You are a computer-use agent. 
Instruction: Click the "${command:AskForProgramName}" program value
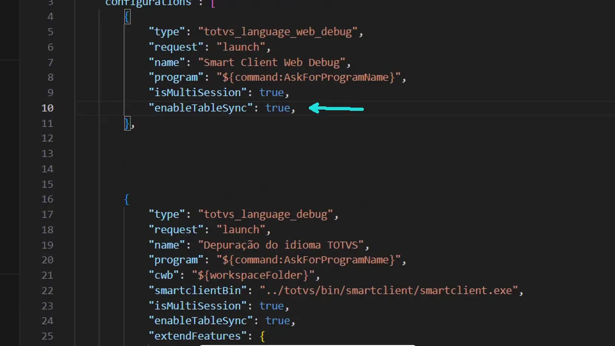[x=307, y=77]
